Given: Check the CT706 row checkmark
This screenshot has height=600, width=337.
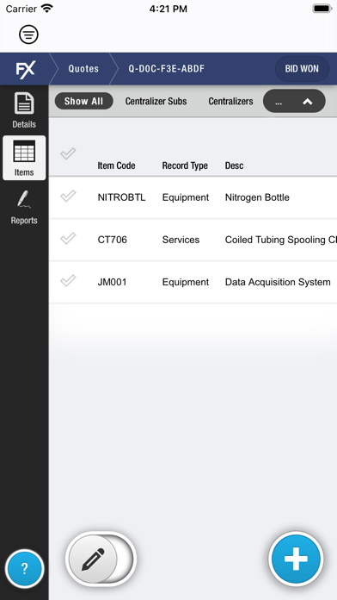Looking at the screenshot, I should (x=68, y=239).
